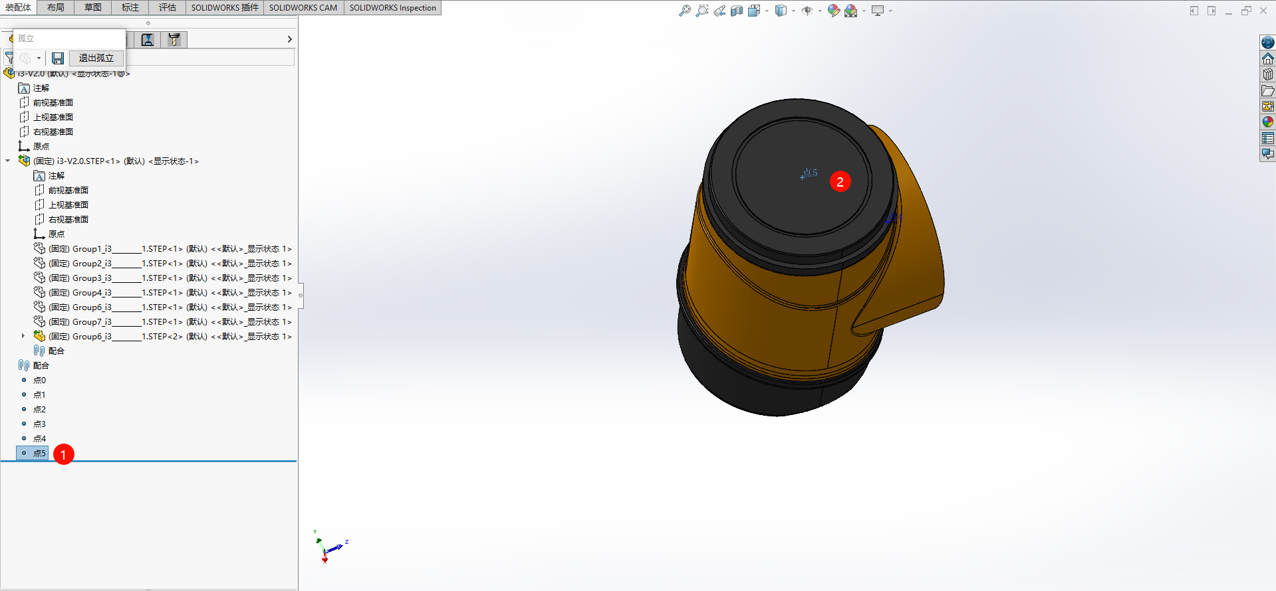Click 点5 point label on model
Image resolution: width=1276 pixels, height=591 pixels.
point(809,173)
